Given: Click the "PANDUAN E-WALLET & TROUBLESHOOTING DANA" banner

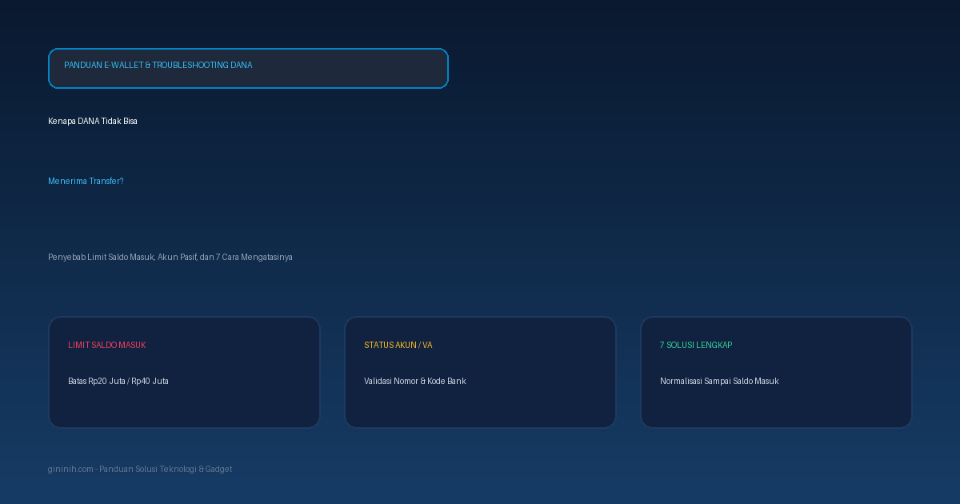Looking at the screenshot, I should pyautogui.click(x=248, y=68).
